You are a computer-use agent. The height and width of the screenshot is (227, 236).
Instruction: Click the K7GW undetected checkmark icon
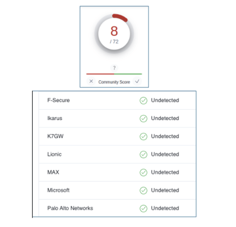143,136
